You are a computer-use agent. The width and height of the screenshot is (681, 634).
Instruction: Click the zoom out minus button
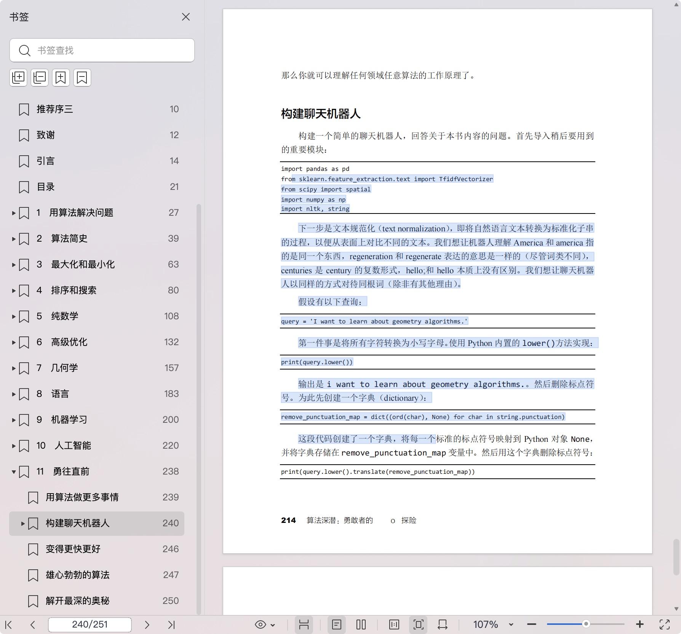[x=532, y=624]
